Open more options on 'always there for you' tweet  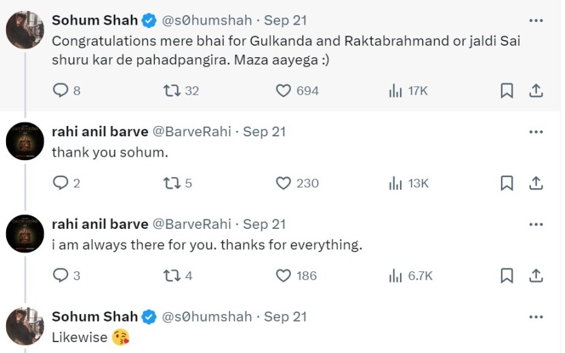click(x=536, y=224)
